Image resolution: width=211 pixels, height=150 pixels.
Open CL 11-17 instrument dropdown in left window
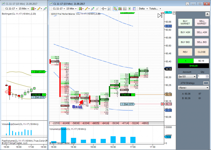tap(11, 9)
